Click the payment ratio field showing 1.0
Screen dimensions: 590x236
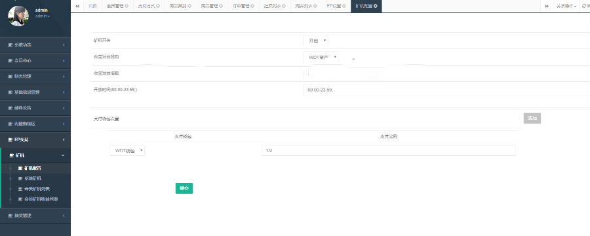point(388,151)
